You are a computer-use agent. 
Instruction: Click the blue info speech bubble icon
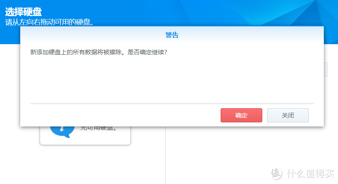(x=62, y=131)
